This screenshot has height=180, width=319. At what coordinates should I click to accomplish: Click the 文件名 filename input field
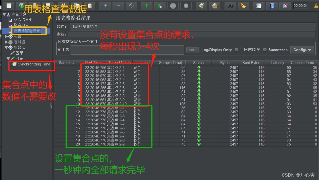[127, 50]
